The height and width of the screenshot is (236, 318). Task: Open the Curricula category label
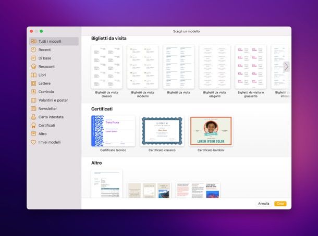(46, 92)
